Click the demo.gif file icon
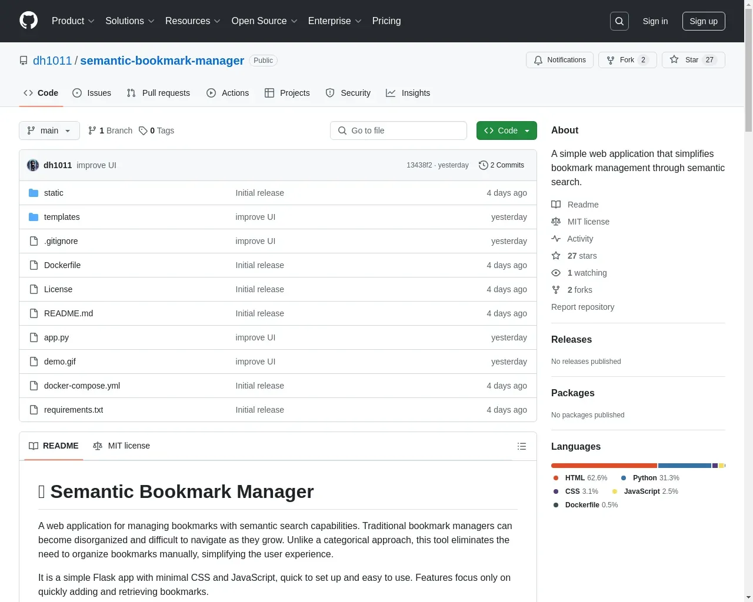The width and height of the screenshot is (753, 602). coord(34,362)
